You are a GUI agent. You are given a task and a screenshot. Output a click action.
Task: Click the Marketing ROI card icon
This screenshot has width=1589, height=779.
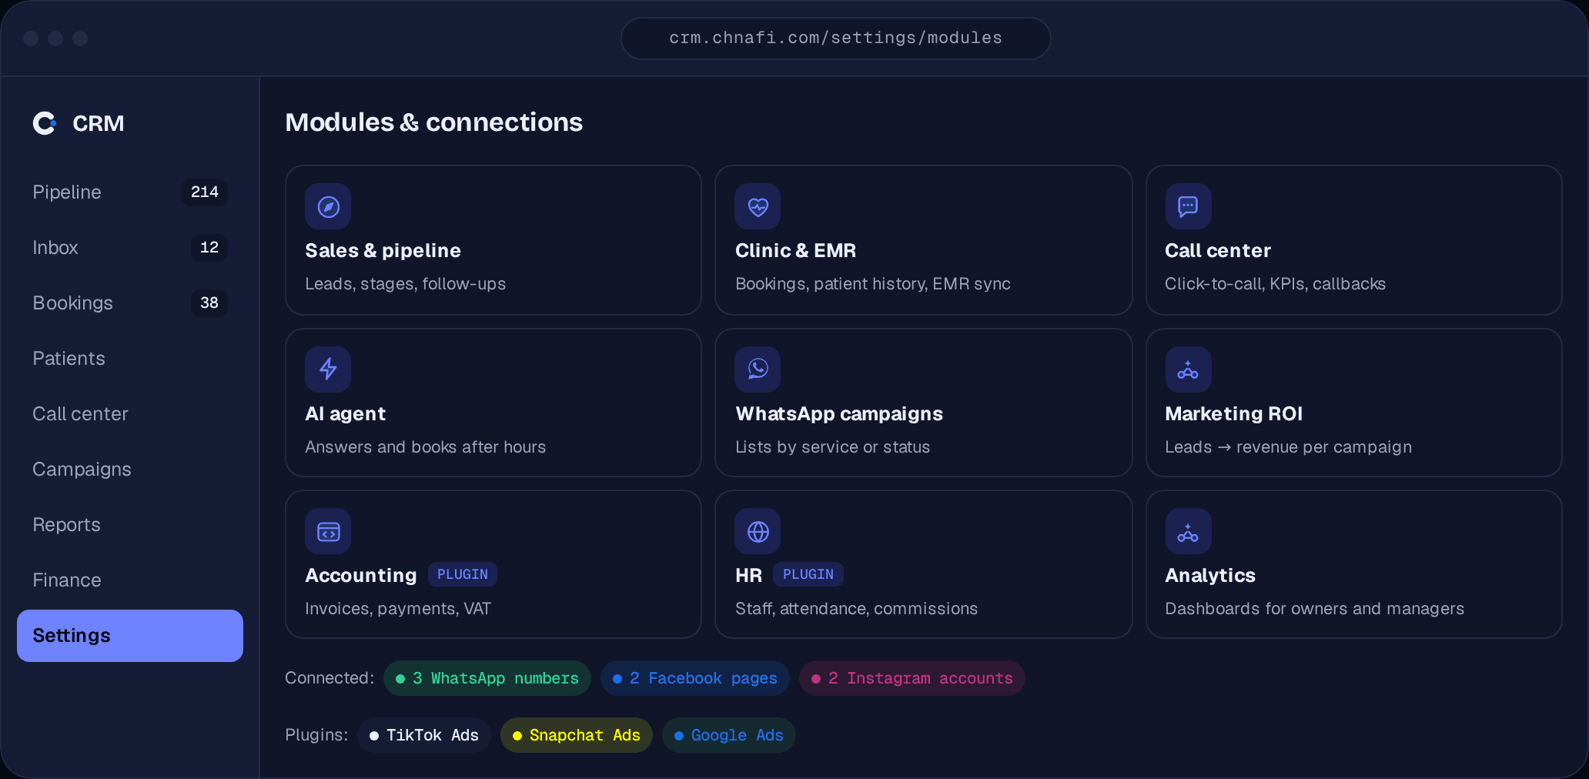pos(1188,369)
